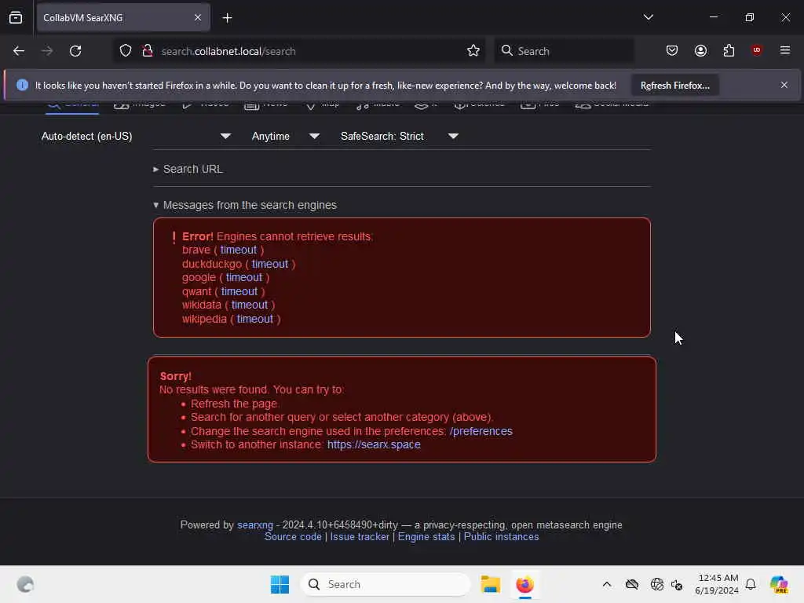
Task: Open the Issue tracker footer link
Action: click(360, 537)
